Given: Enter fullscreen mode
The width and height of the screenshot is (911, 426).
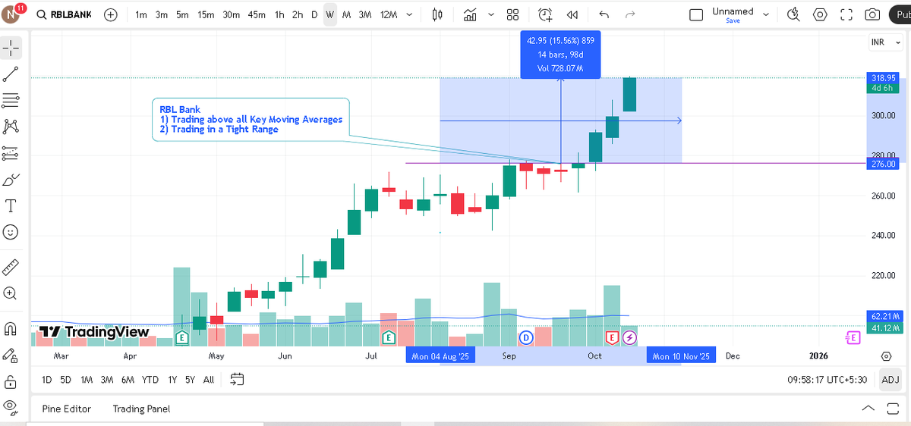Looking at the screenshot, I should coord(846,14).
